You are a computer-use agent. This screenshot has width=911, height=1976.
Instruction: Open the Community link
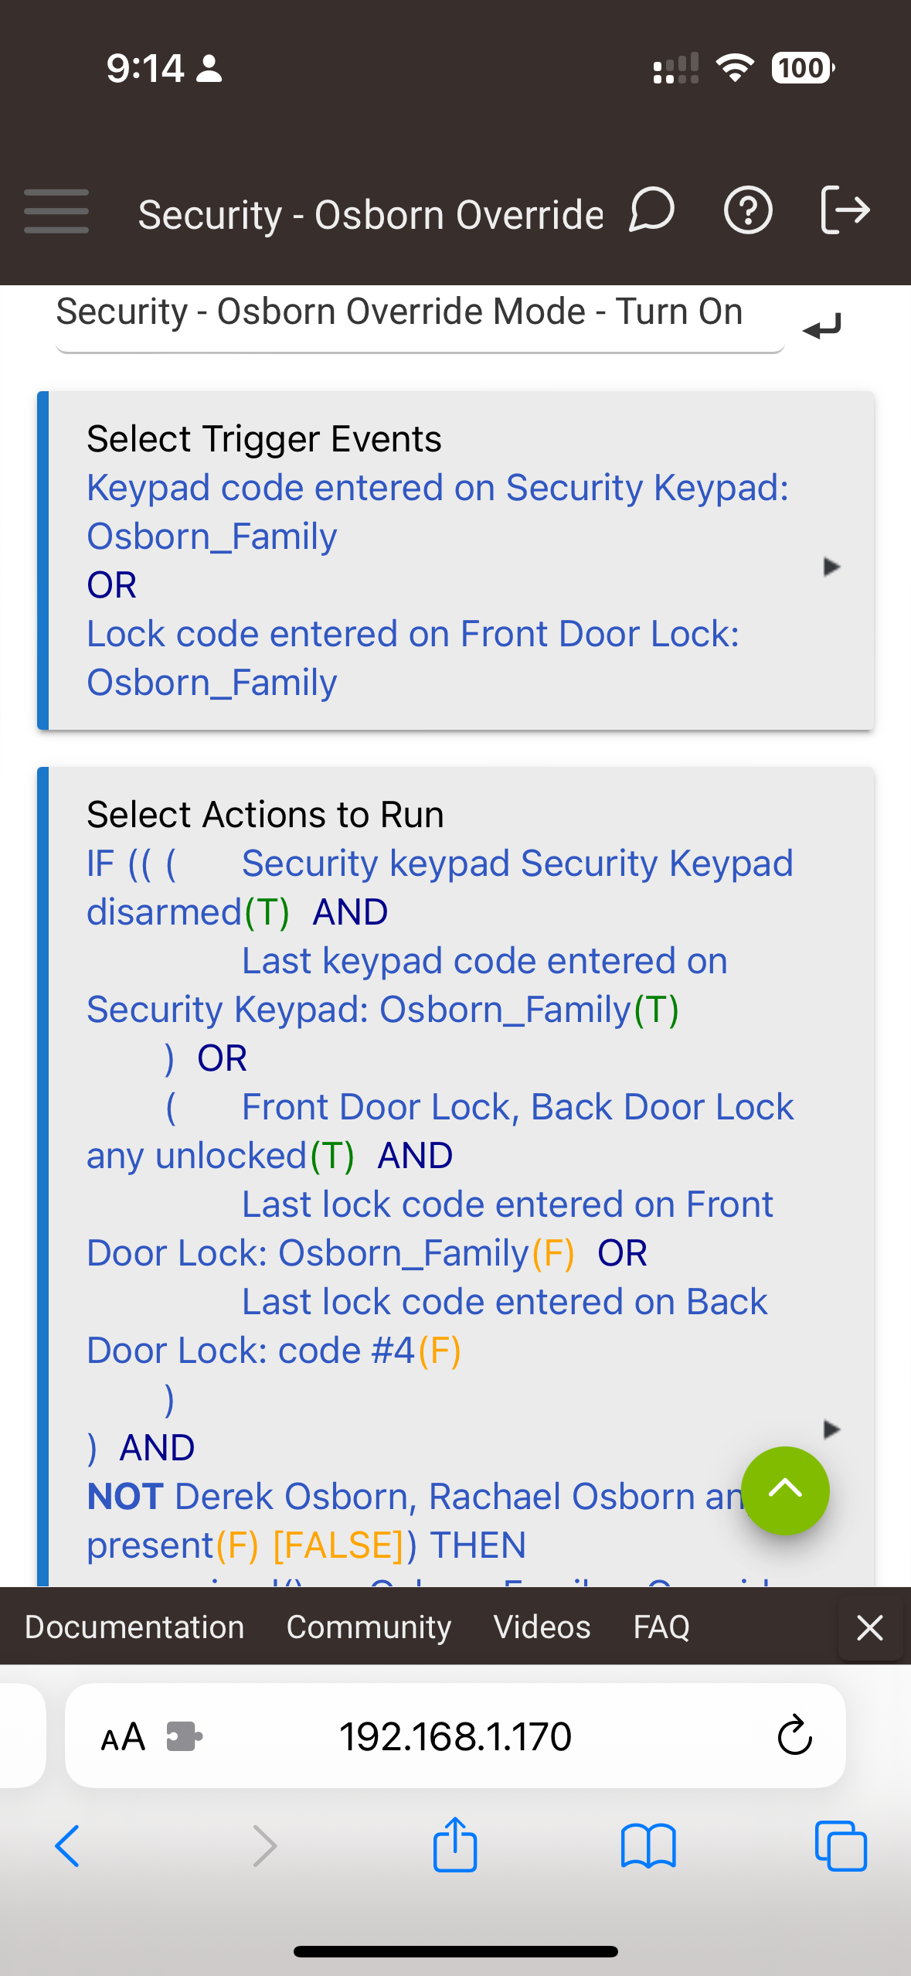(369, 1627)
